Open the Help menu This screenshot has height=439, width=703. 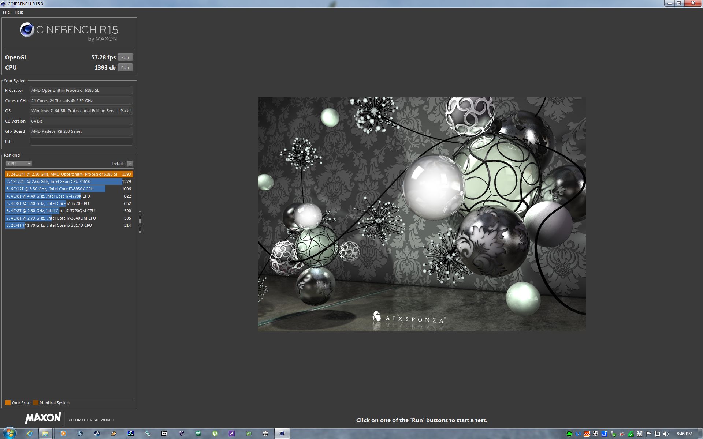[19, 12]
